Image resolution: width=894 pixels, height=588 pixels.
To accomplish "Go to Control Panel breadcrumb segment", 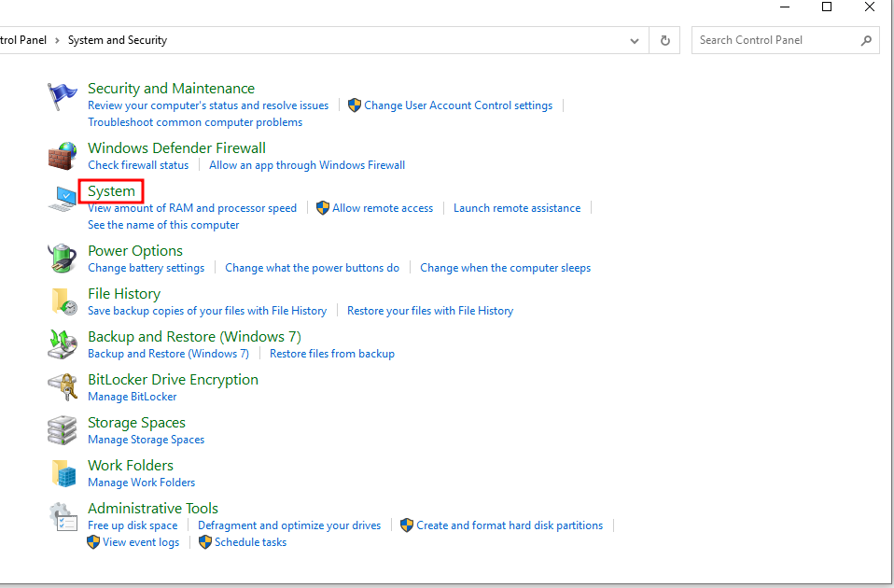I will 22,40.
